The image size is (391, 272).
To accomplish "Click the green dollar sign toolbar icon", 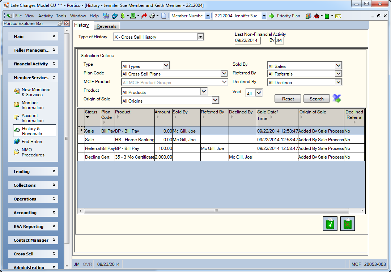I will (123, 16).
